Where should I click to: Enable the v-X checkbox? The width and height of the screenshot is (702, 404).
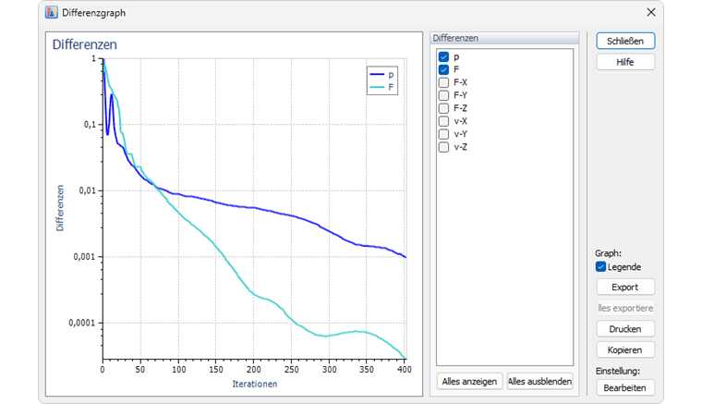443,121
